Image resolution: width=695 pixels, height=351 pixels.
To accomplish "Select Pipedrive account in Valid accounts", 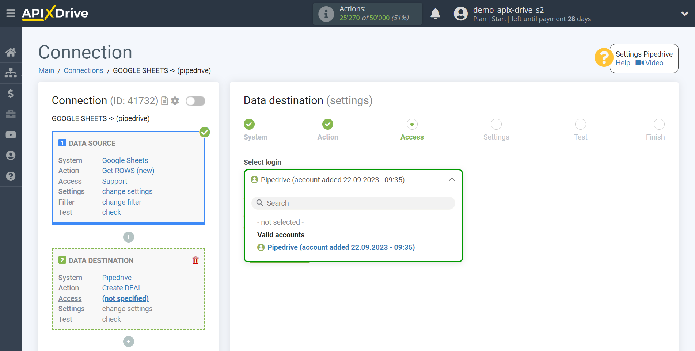I will tap(341, 247).
